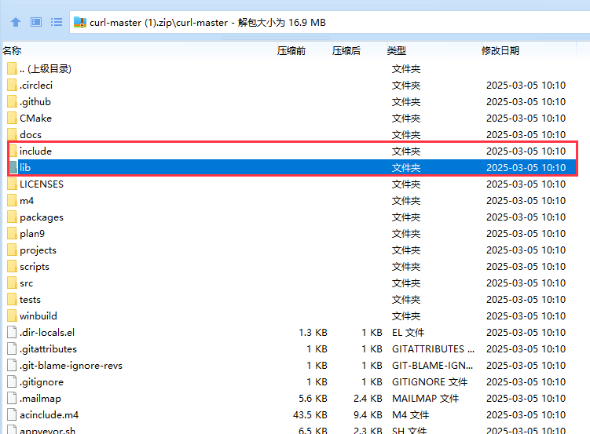Image resolution: width=590 pixels, height=434 pixels.
Task: Sort by 名称 column header
Action: 12,50
